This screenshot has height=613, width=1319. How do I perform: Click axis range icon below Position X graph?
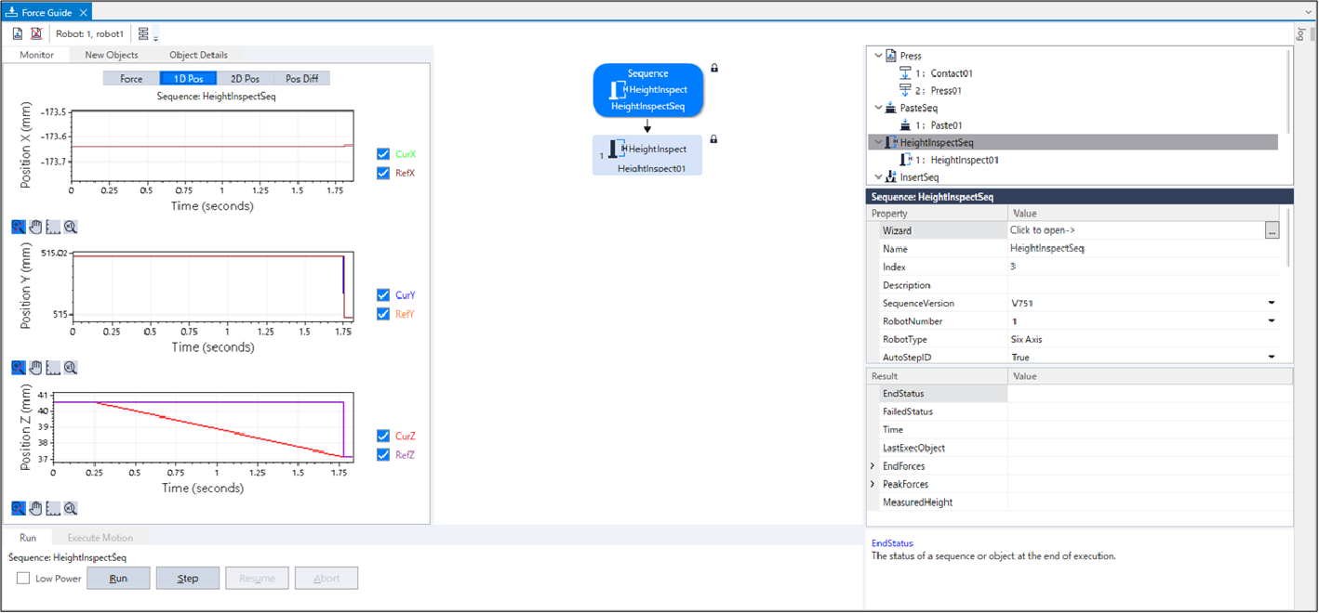(x=53, y=227)
